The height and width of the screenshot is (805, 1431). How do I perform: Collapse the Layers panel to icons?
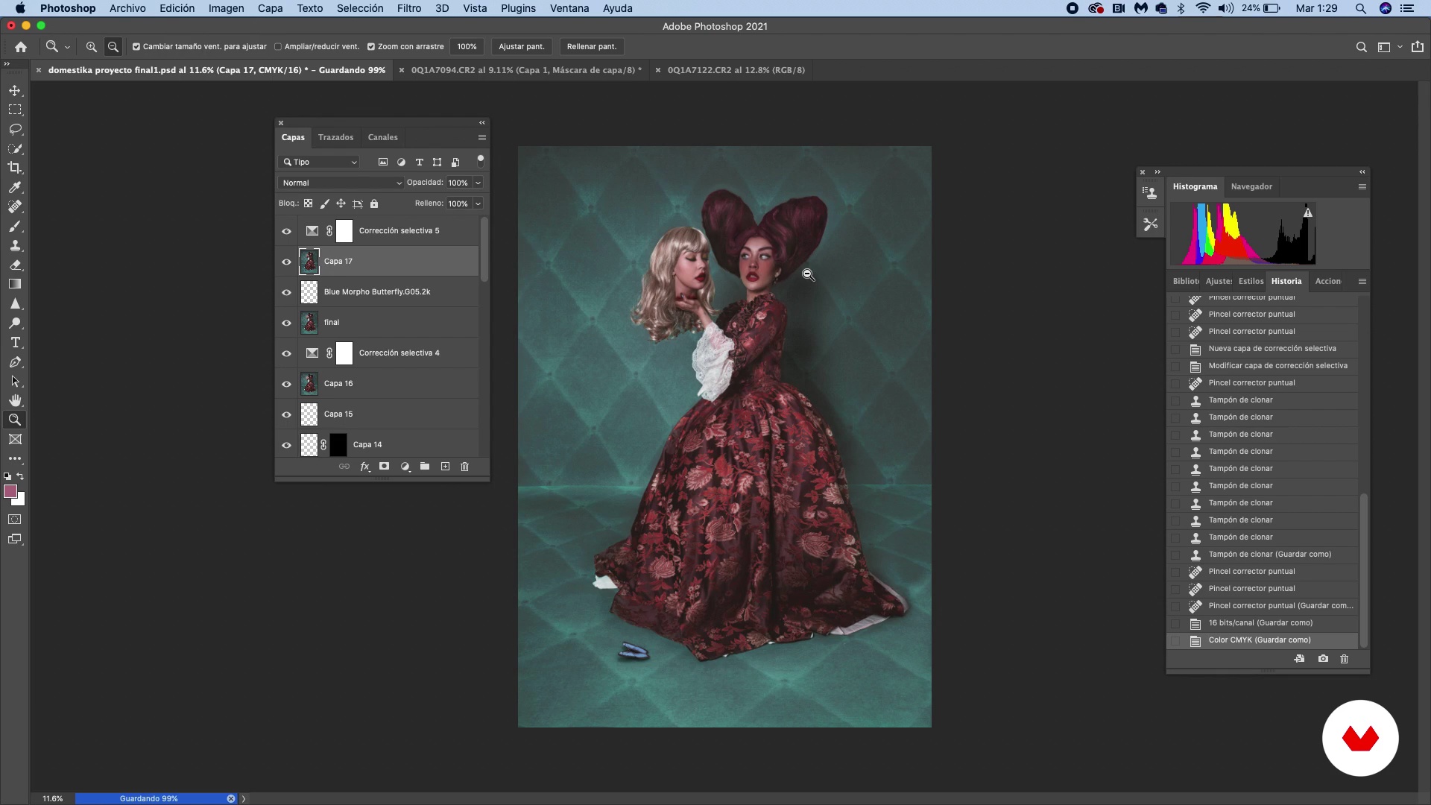482,122
